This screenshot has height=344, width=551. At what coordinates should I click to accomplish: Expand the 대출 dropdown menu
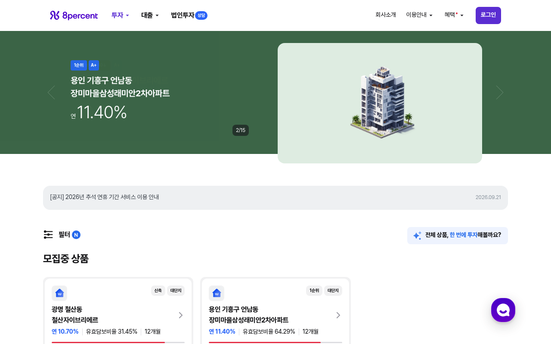[150, 15]
